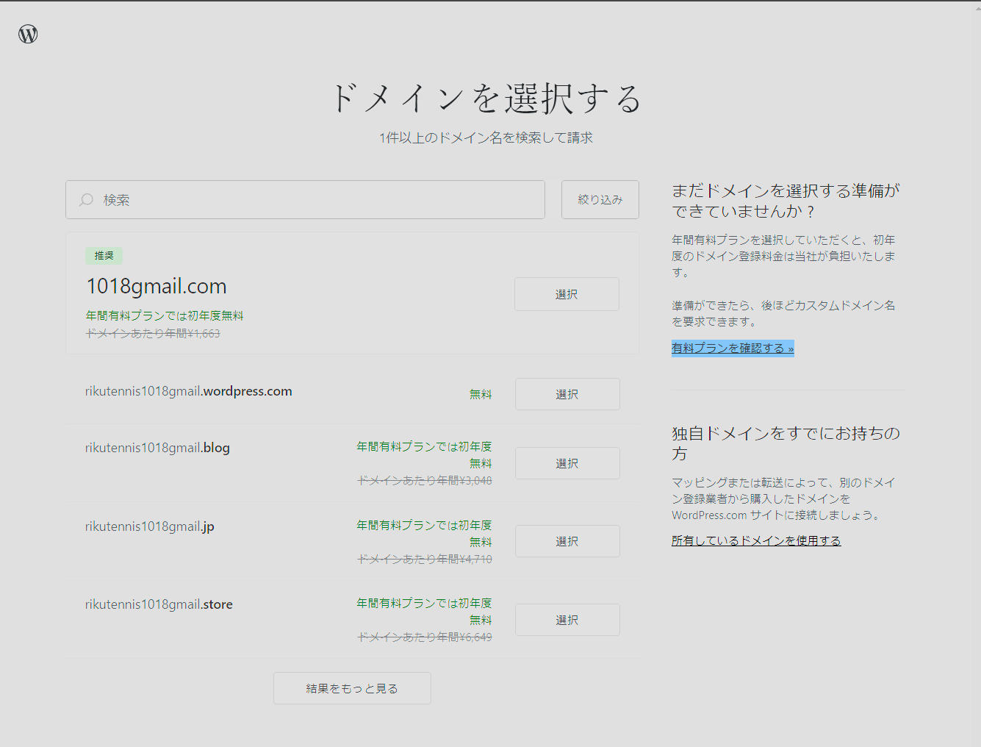Screen dimensions: 981x747
Task: Click the 推奨 badge label
Action: coord(104,256)
